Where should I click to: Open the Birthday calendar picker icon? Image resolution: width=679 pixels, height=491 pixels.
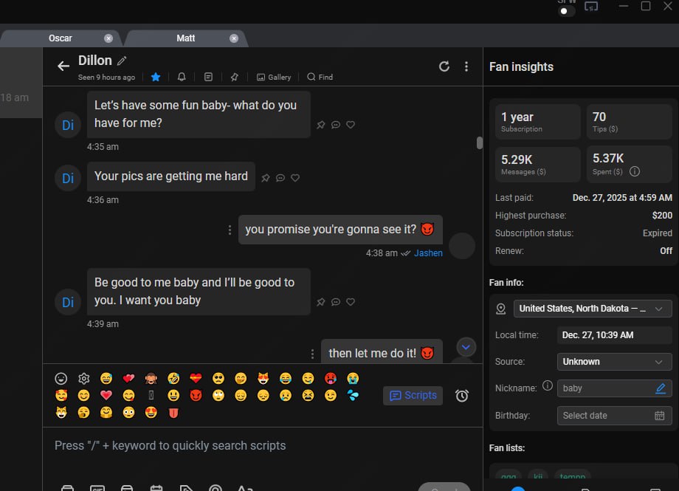point(659,415)
